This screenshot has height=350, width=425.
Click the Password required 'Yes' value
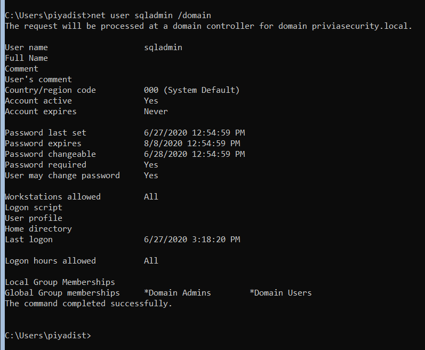pyautogui.click(x=151, y=165)
